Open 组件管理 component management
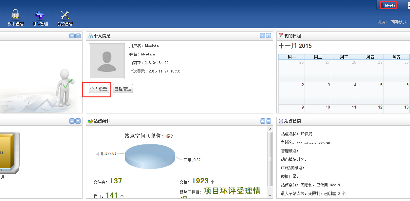This screenshot has height=201, width=410. (x=40, y=18)
